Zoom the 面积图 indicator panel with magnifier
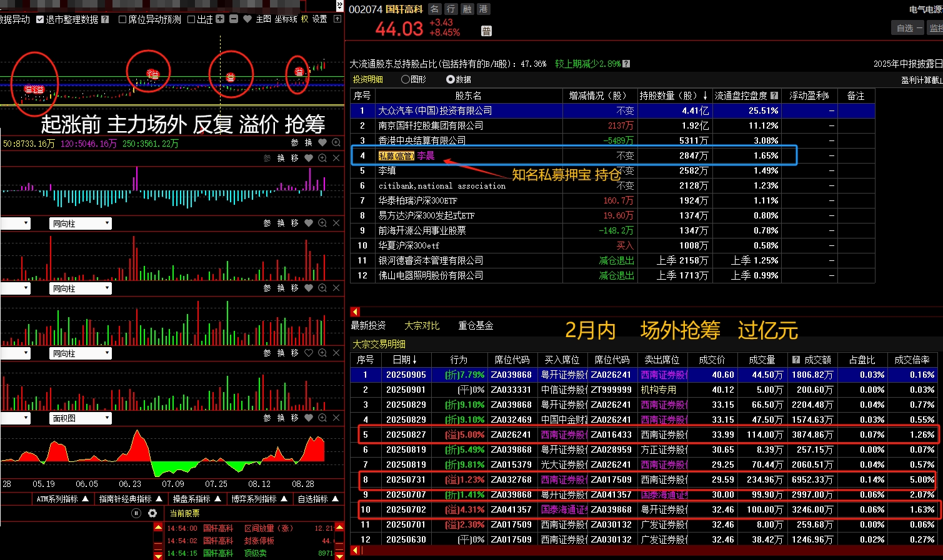 pos(322,418)
